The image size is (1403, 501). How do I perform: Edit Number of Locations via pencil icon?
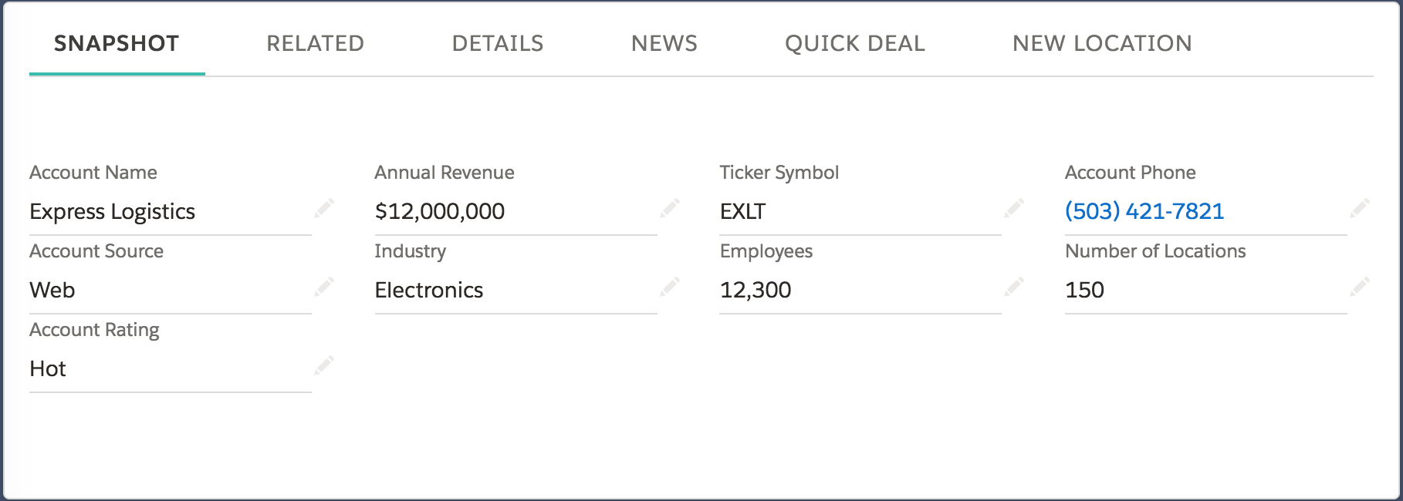[x=1360, y=287]
